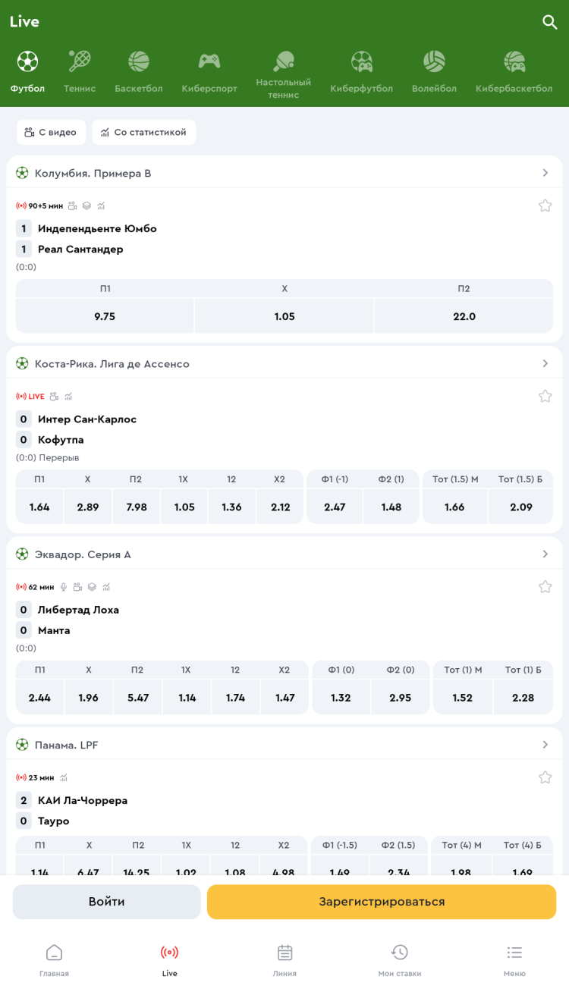Open the search magnifier icon

click(x=550, y=22)
